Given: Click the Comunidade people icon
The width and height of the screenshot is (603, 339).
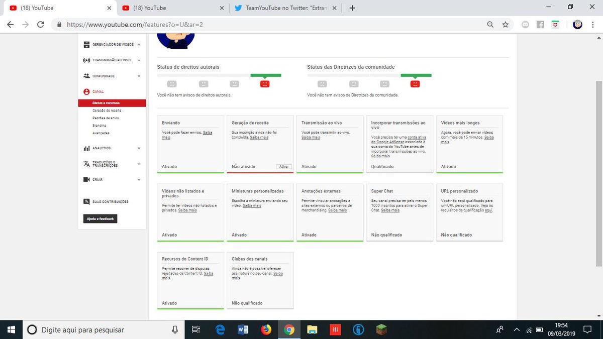Looking at the screenshot, I should click(86, 76).
